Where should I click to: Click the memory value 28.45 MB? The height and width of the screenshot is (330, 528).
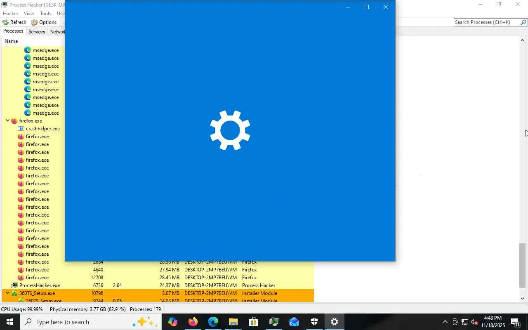tap(169, 278)
